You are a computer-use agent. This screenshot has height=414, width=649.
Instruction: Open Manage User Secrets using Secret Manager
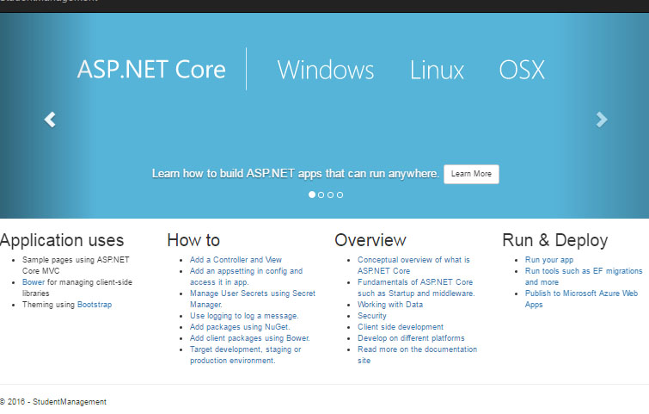pos(253,299)
